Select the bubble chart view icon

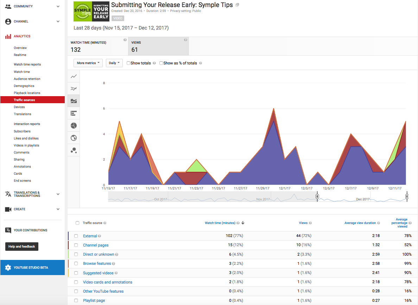point(74,150)
